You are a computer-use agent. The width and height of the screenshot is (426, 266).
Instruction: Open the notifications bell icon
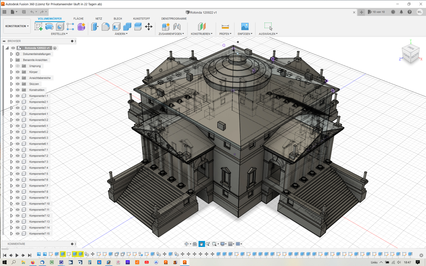point(401,12)
